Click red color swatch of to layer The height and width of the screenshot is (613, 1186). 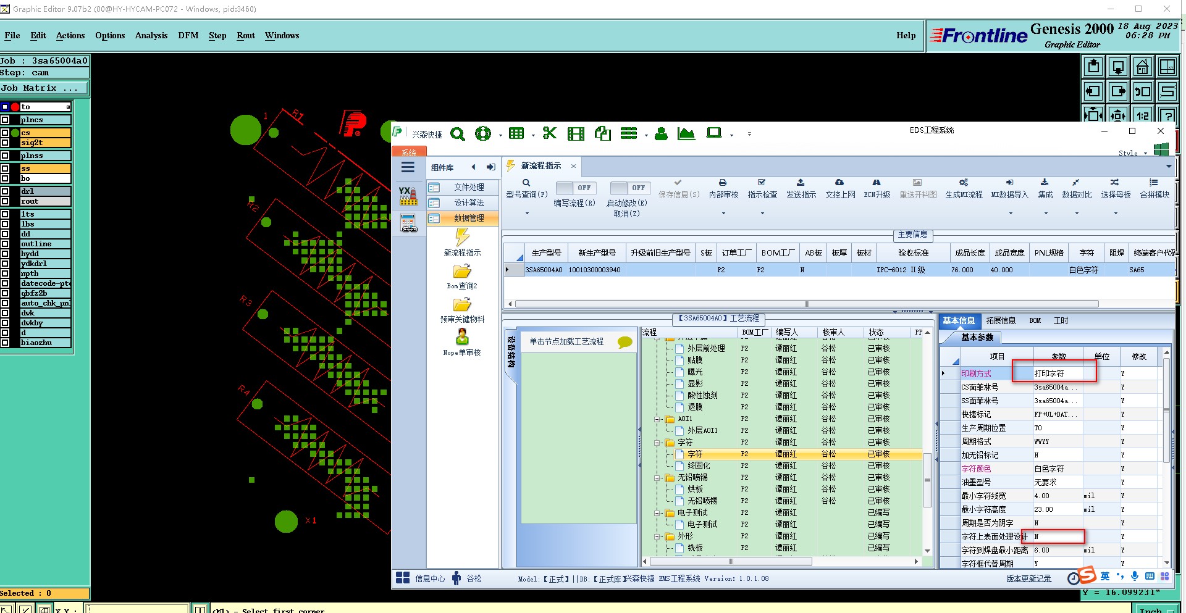(15, 107)
